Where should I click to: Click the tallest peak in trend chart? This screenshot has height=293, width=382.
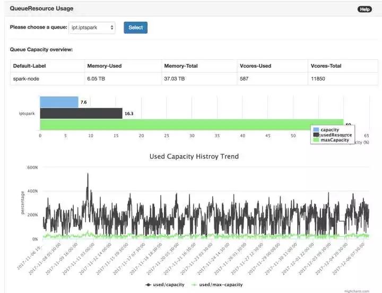tap(88, 174)
